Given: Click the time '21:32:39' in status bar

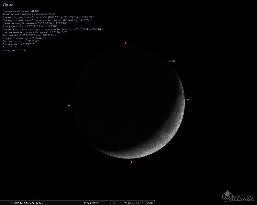Looking at the screenshot, I should (147, 203).
